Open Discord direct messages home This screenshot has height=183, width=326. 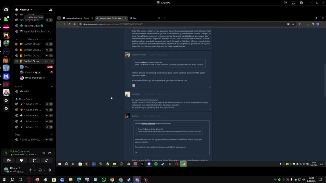(x=6, y=10)
